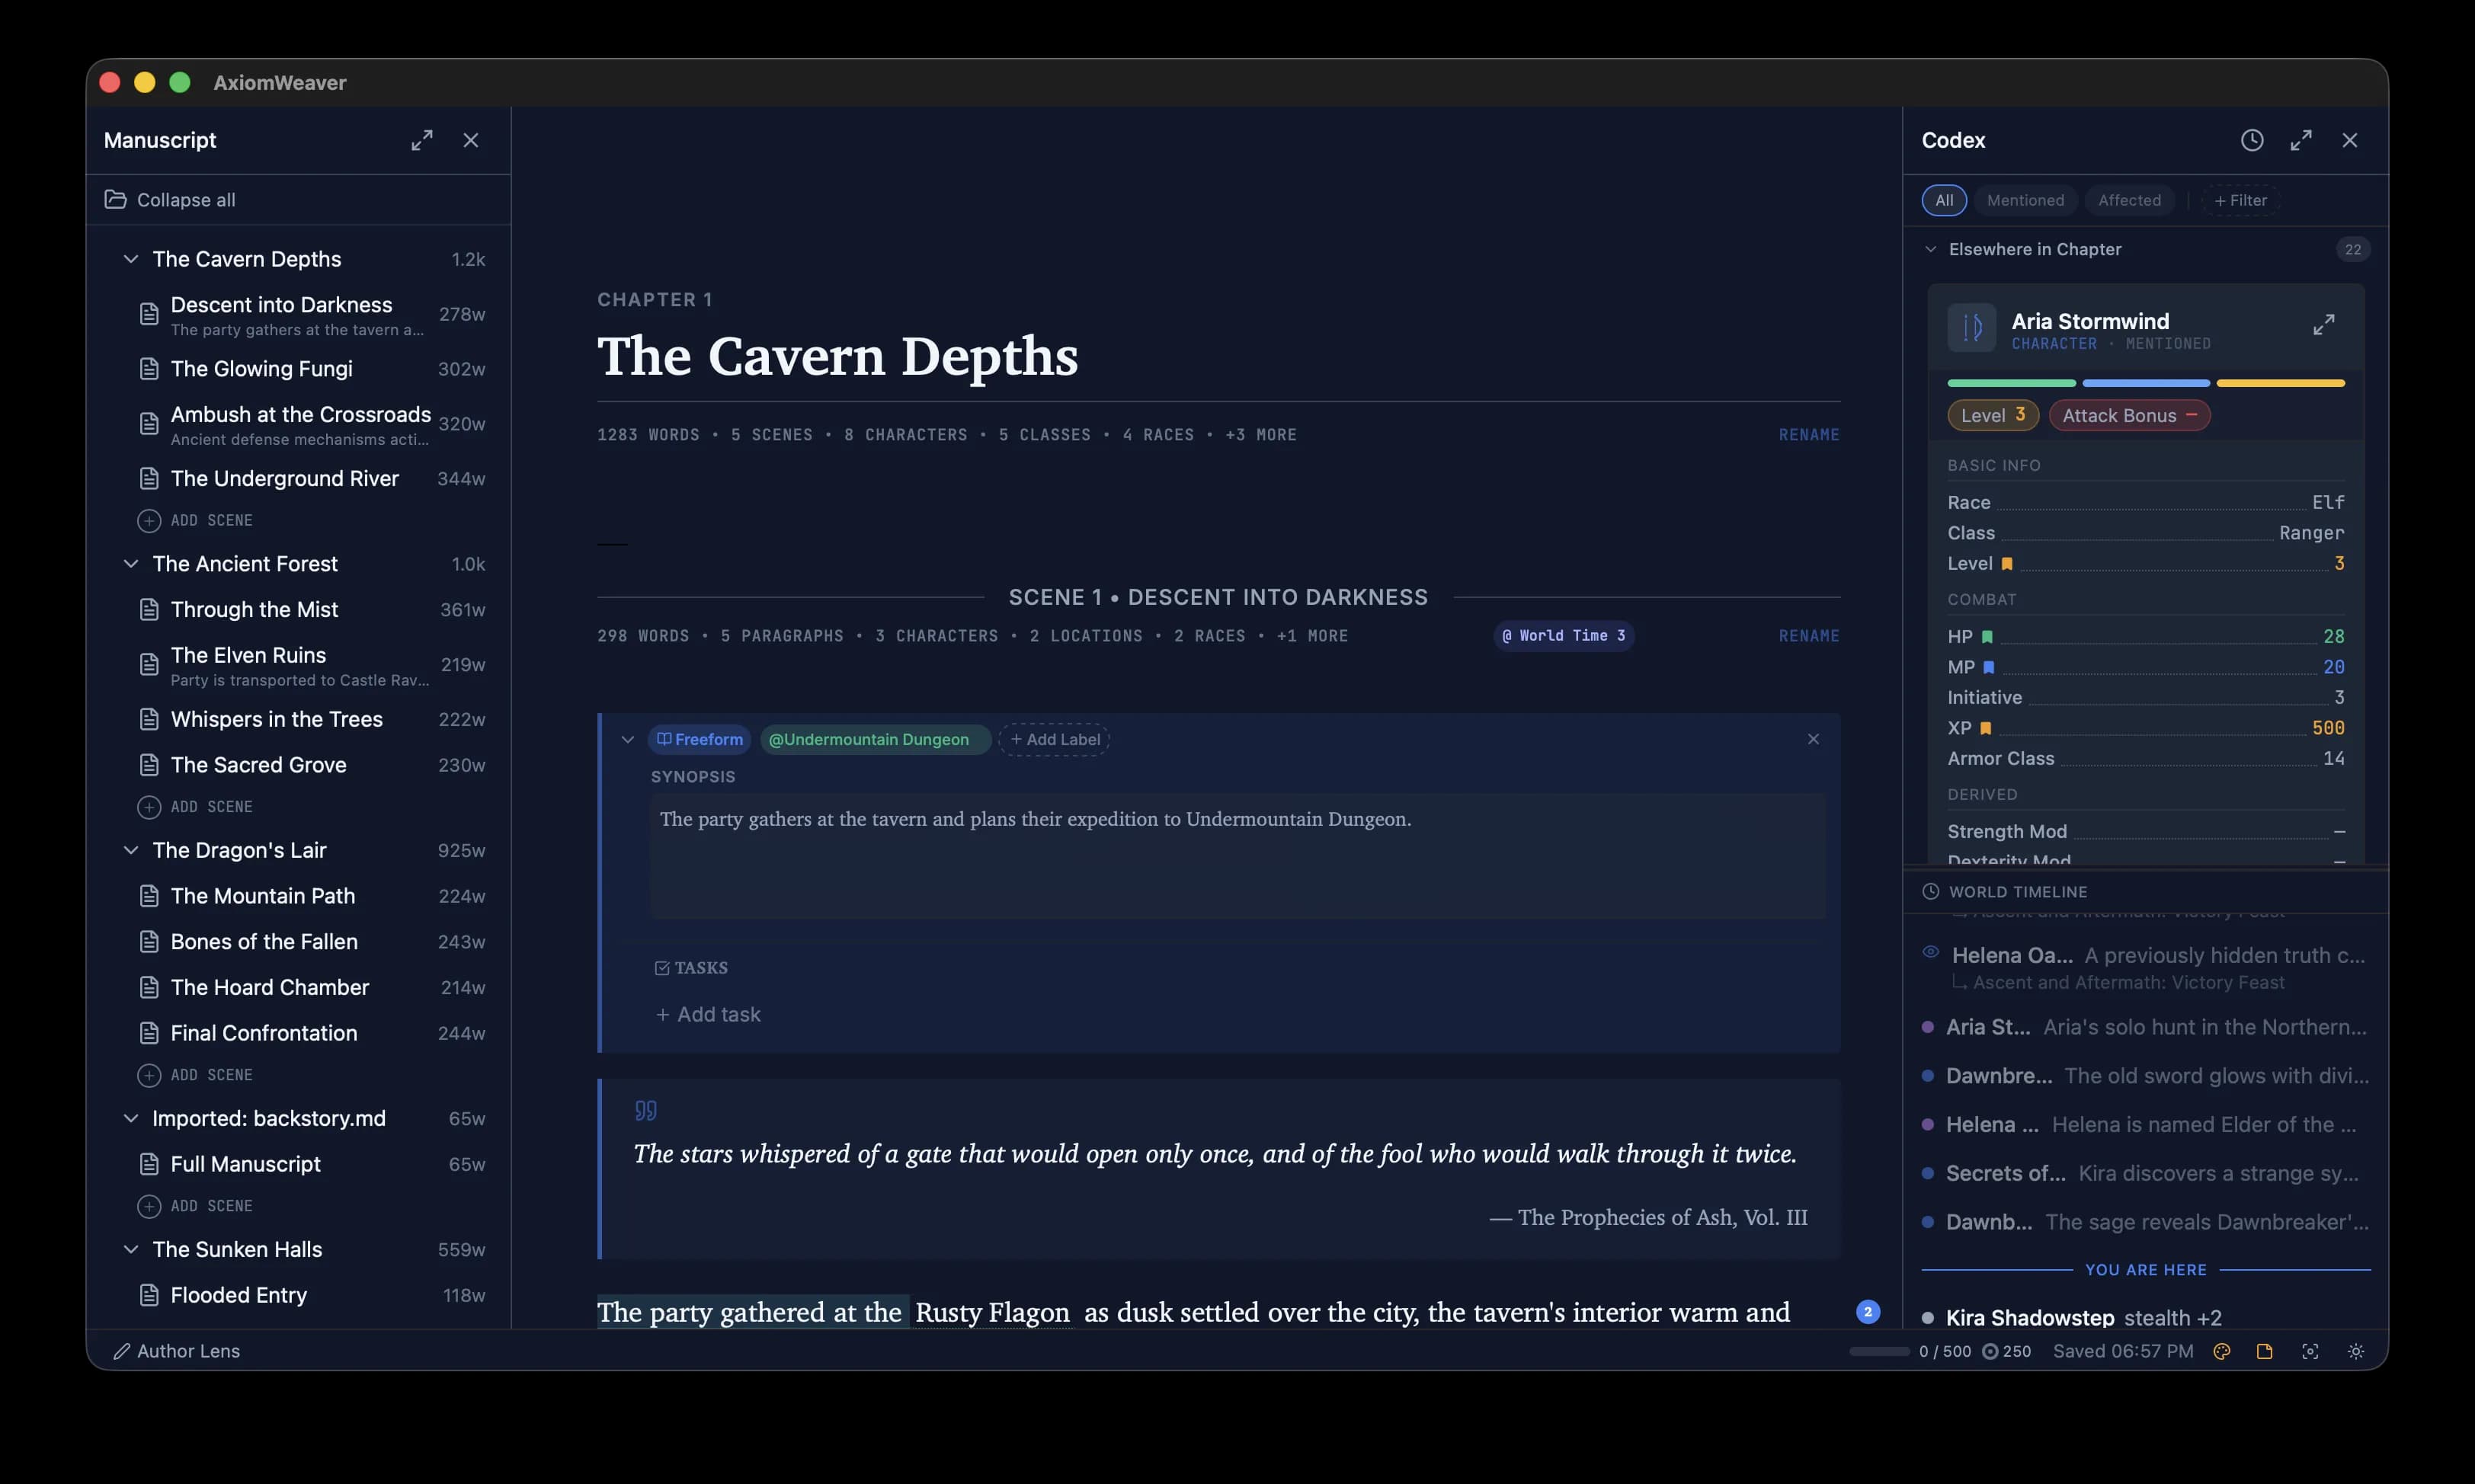The image size is (2475, 1484).
Task: Collapse The Cavern Depths chapter in Manuscript
Action: click(x=131, y=258)
